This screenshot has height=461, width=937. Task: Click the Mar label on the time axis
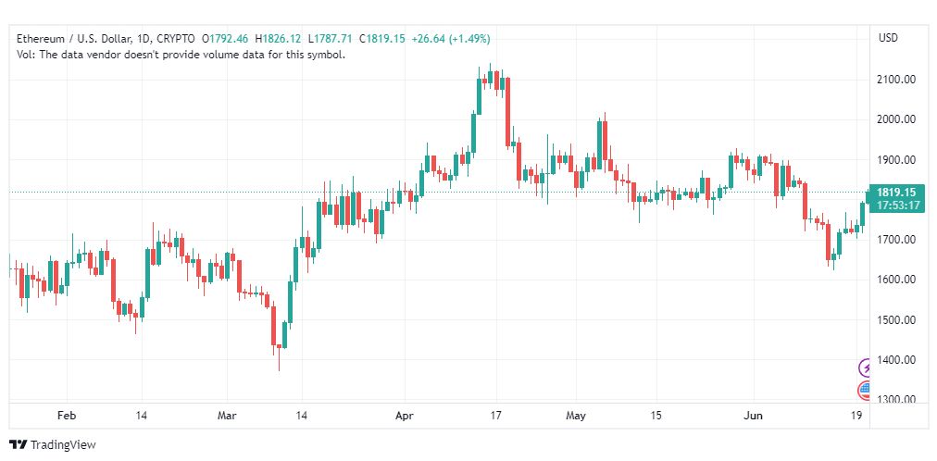coord(228,416)
